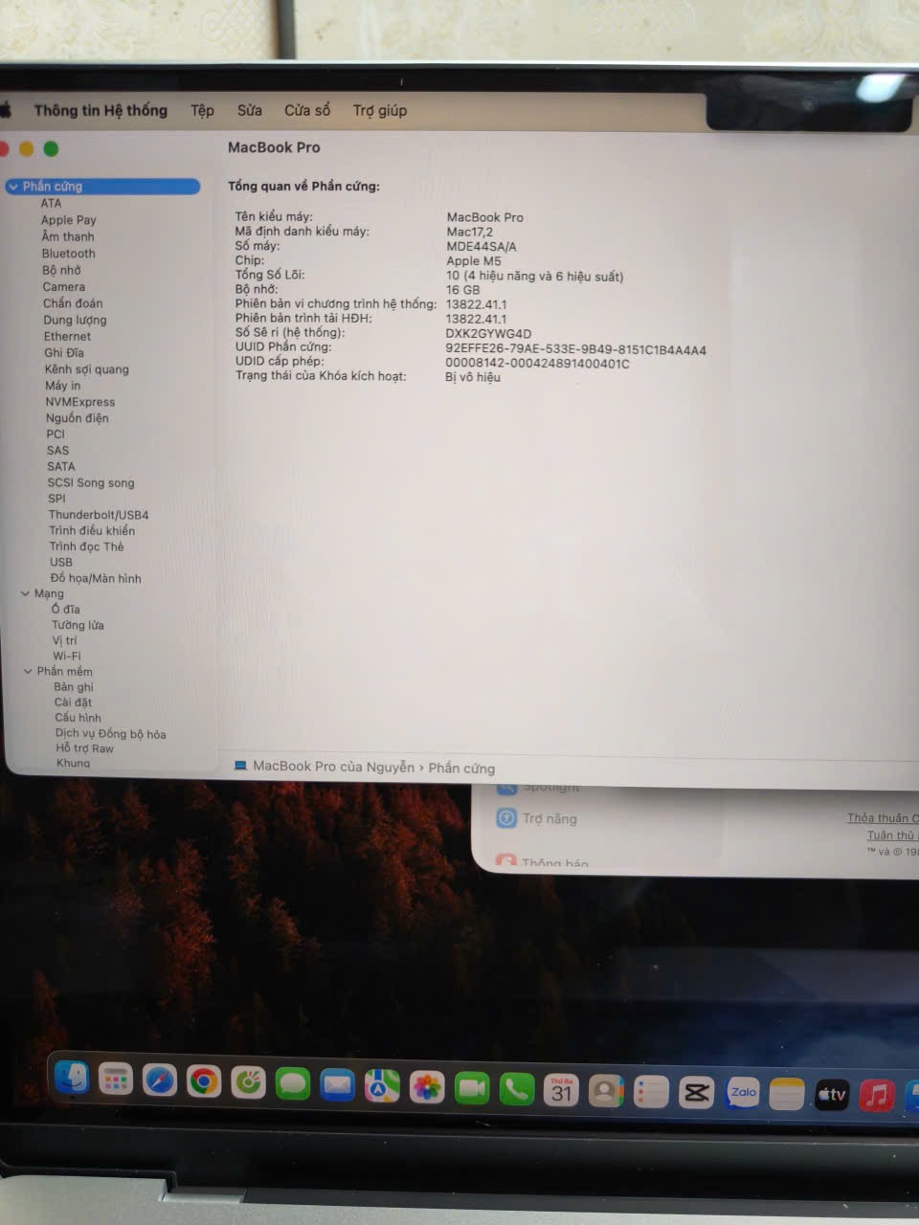Viewport: 919px width, 1225px height.
Task: Open the Trợ giúp menu
Action: tap(379, 111)
